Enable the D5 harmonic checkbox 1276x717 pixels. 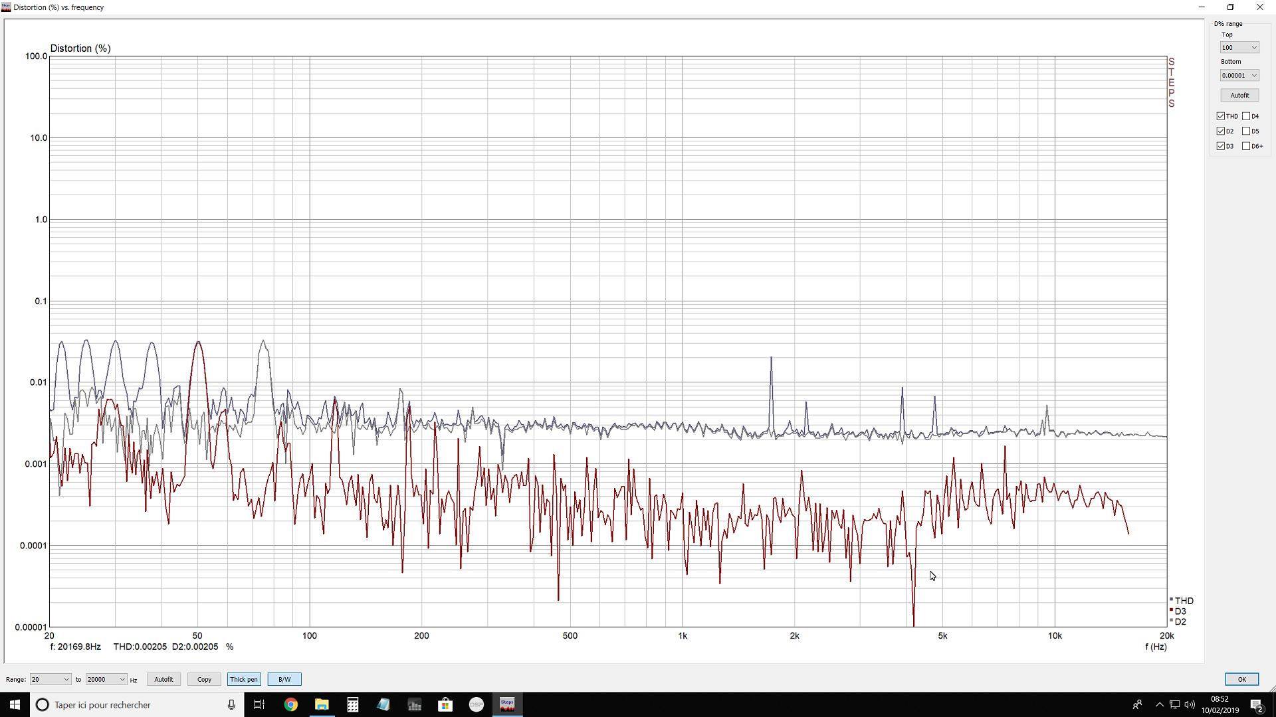pyautogui.click(x=1246, y=131)
